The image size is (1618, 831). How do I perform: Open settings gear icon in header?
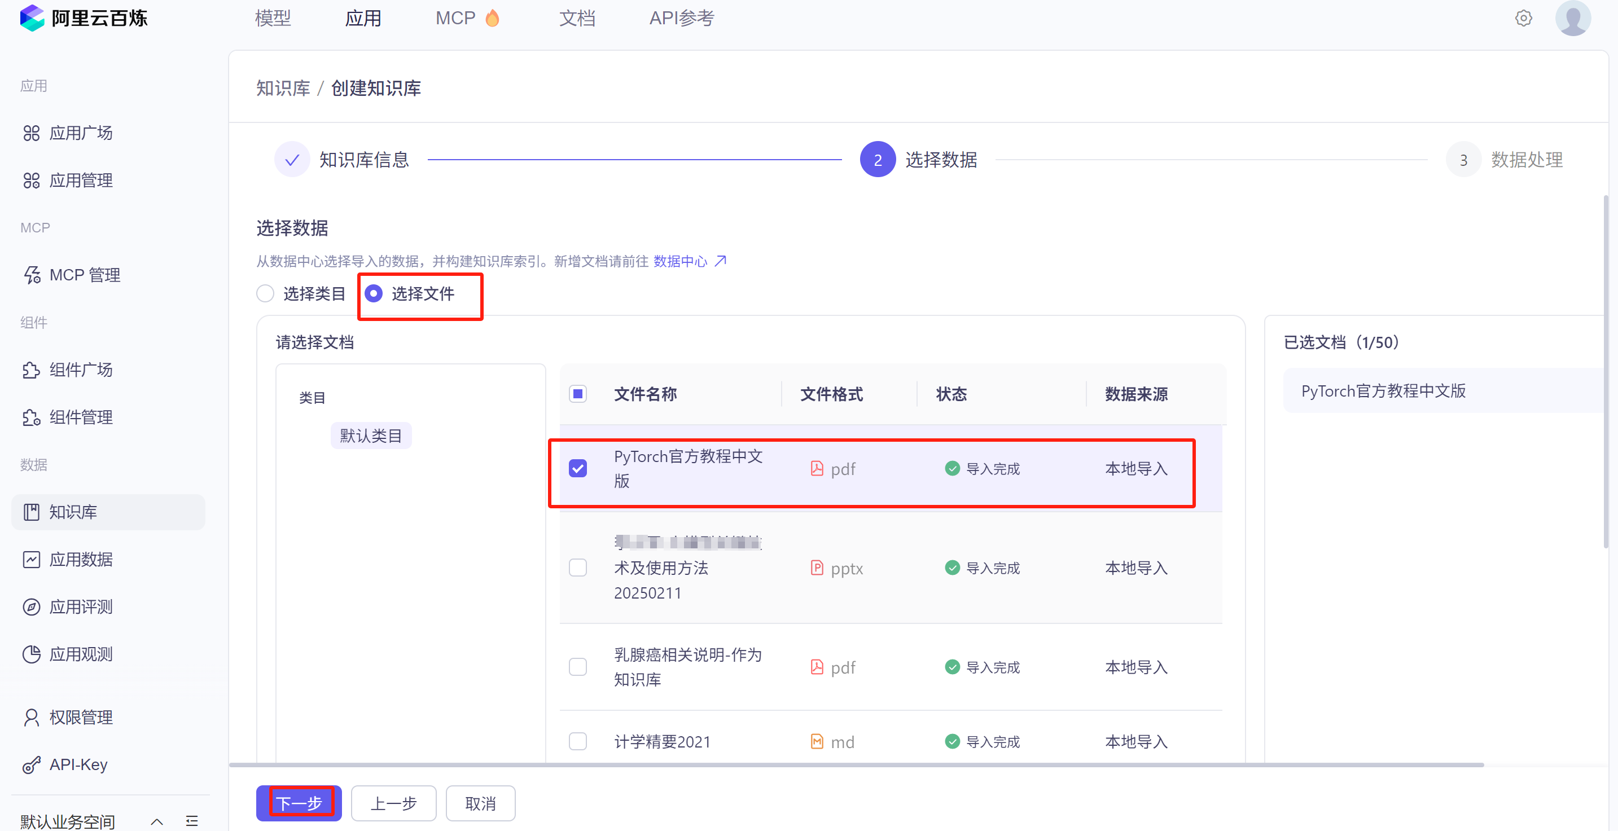pyautogui.click(x=1523, y=18)
